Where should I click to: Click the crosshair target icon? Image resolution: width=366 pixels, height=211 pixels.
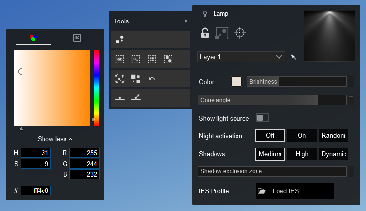tap(239, 33)
